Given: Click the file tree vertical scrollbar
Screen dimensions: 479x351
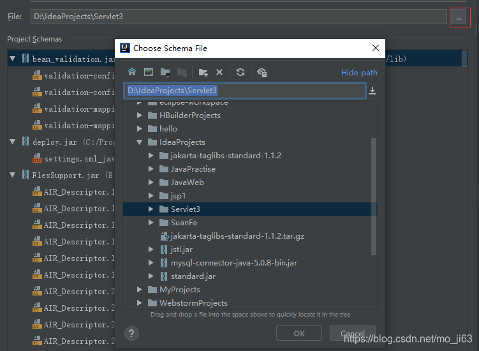Looking at the screenshot, I should 374,197.
